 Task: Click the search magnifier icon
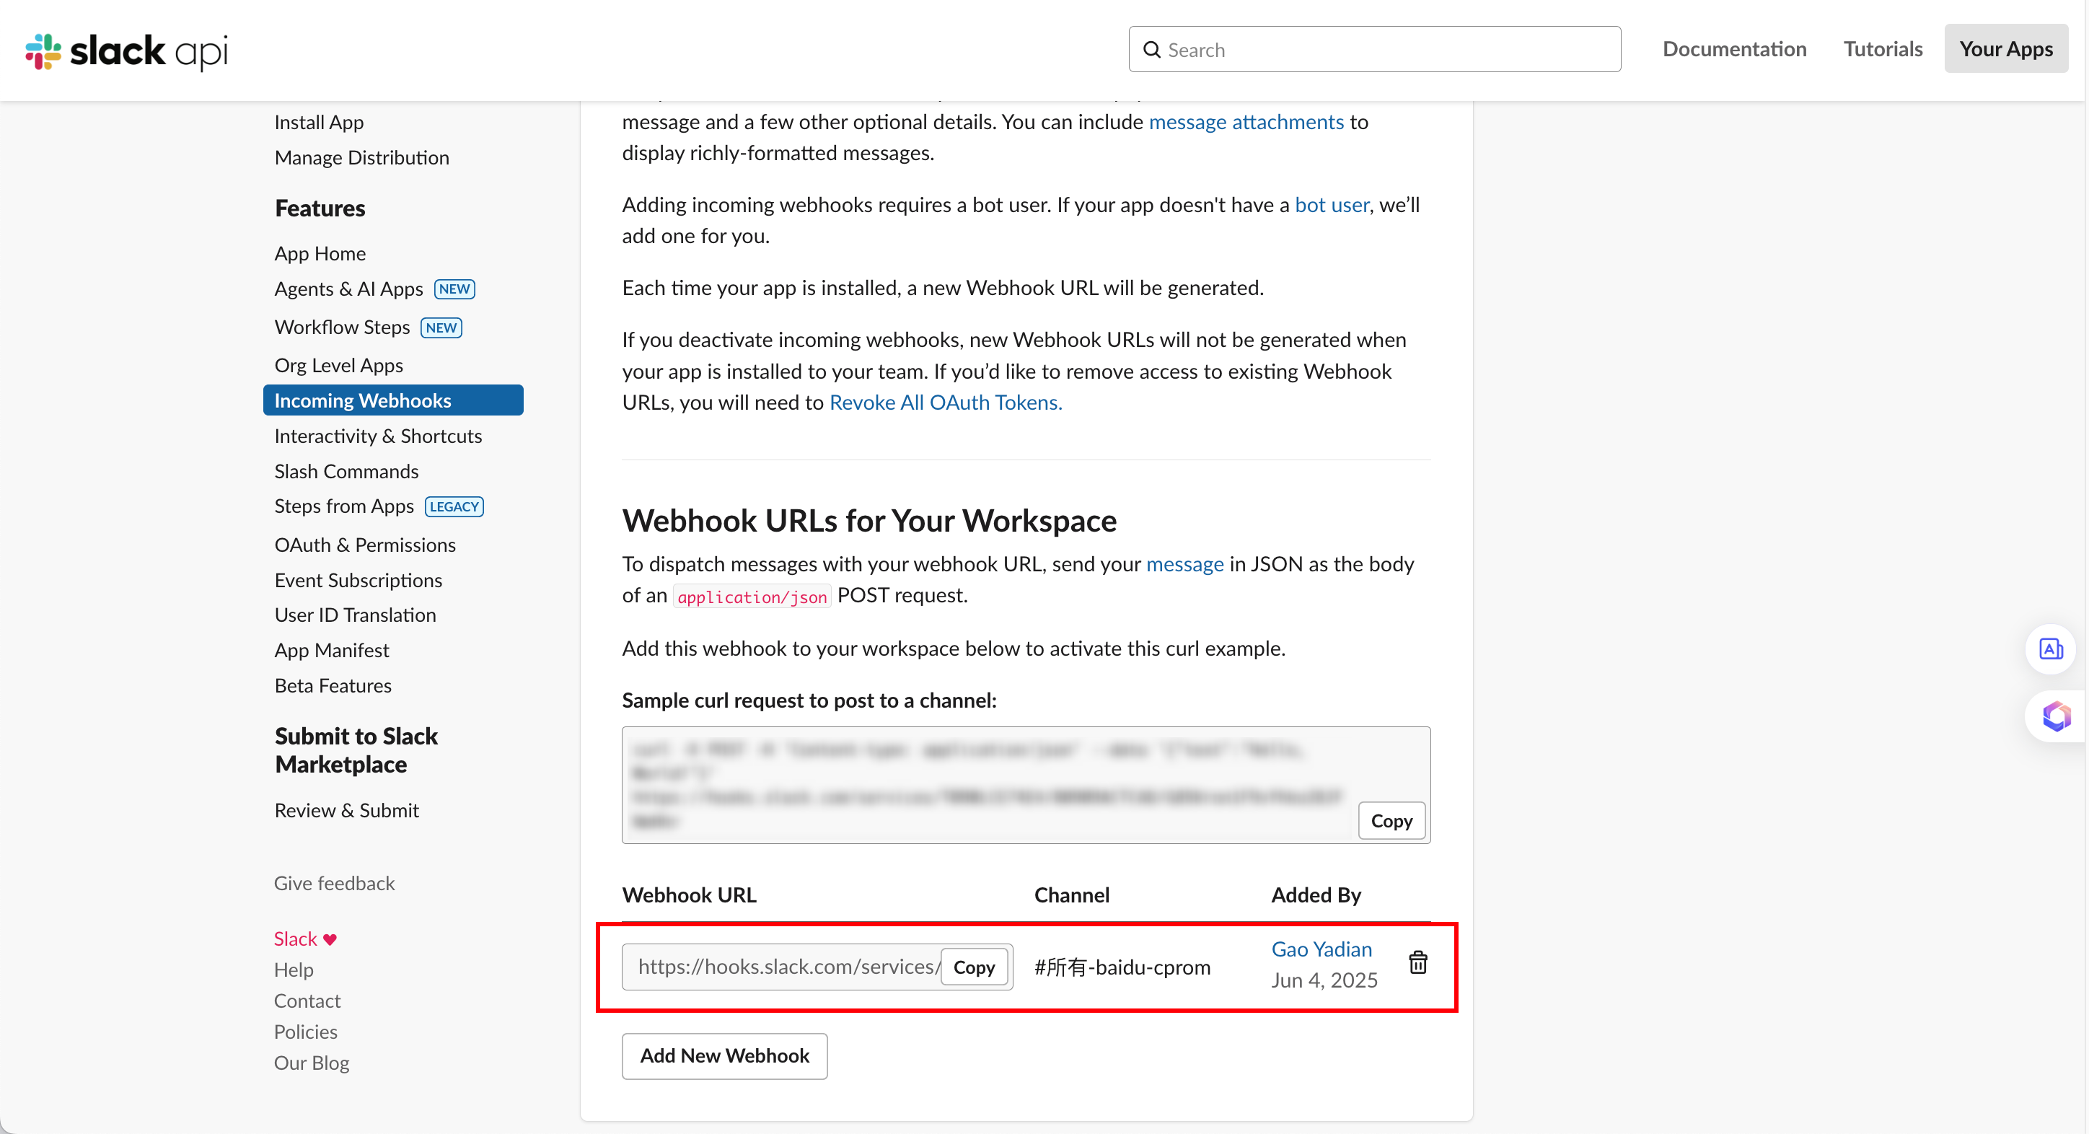(1151, 50)
